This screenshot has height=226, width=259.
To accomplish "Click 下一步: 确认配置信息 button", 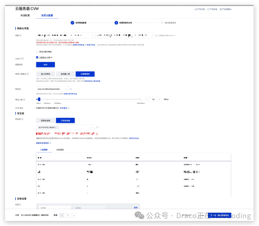I will click(219, 215).
